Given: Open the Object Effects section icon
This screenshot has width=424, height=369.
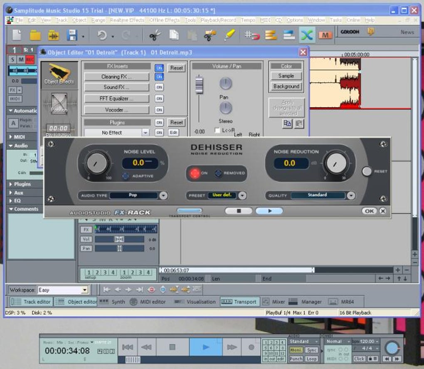Looking at the screenshot, I should click(59, 74).
